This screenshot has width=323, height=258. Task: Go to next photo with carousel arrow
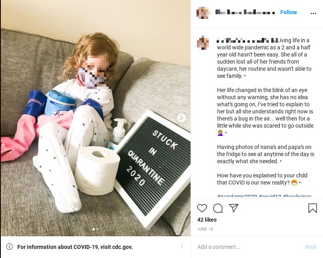[181, 118]
